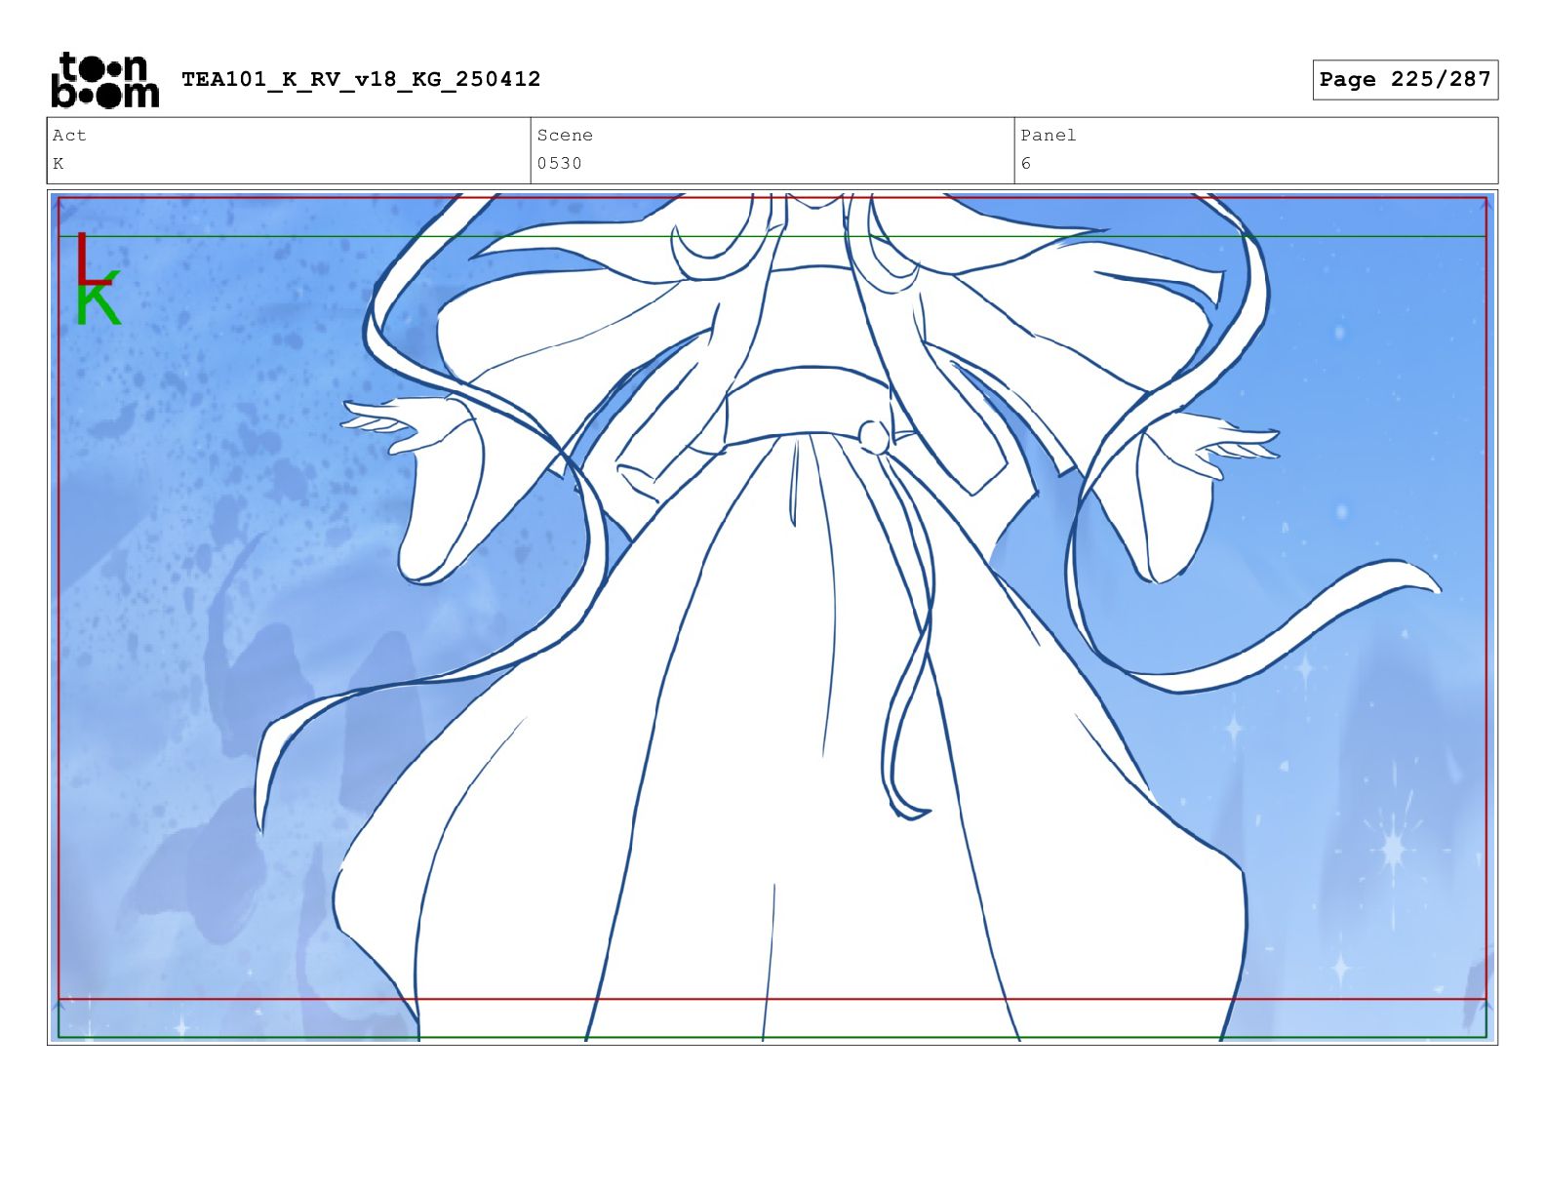Click the Panel label
Screen dimensions: 1545x1194
[x=1049, y=136]
